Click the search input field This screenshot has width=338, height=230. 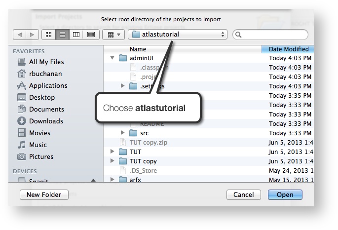(x=274, y=35)
